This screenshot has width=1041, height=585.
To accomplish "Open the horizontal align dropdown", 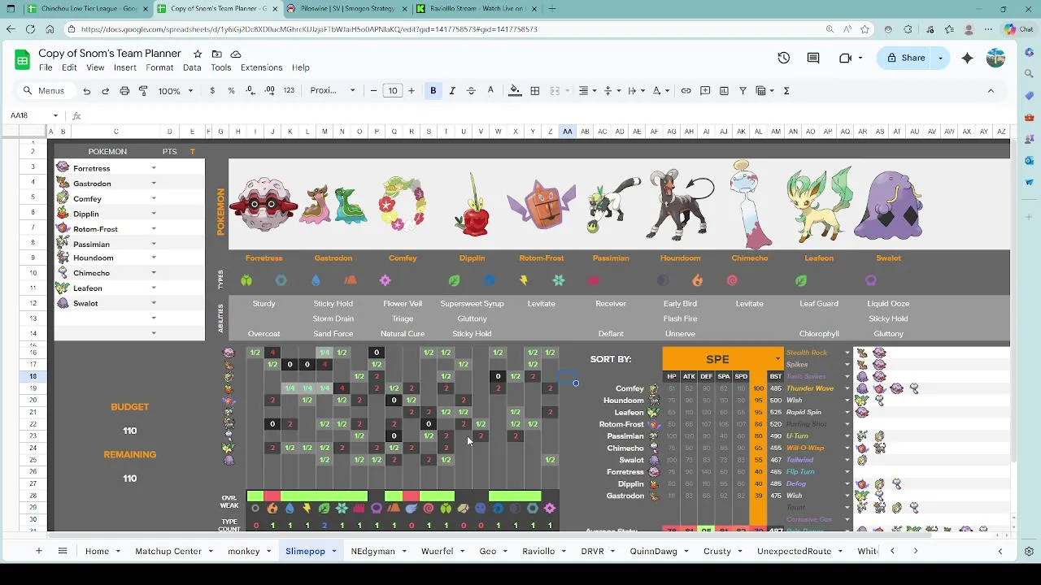I will (x=587, y=91).
